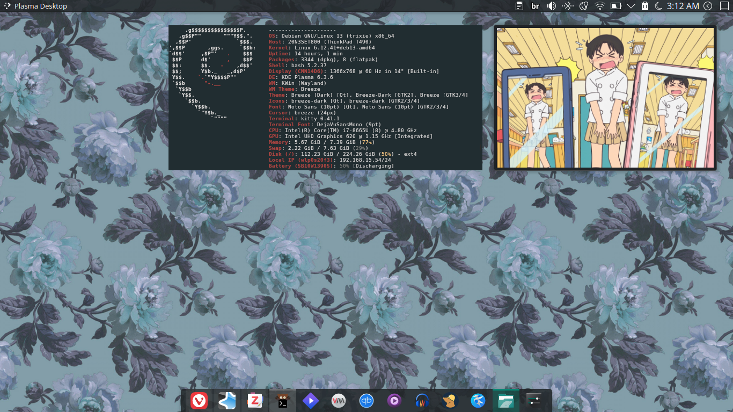Open the night light moon-and-bulb icon
The width and height of the screenshot is (733, 412).
click(x=584, y=6)
